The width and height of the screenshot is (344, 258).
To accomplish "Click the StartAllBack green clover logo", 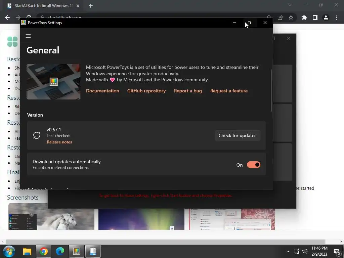I will (x=12, y=42).
